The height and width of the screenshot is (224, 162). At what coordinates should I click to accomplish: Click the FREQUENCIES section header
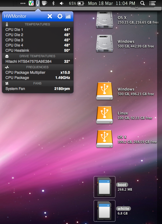37,67
